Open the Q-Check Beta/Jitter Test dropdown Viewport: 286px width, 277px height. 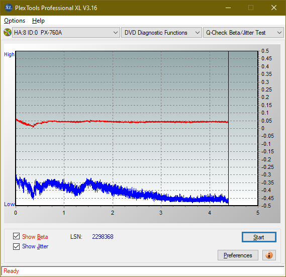pos(243,33)
